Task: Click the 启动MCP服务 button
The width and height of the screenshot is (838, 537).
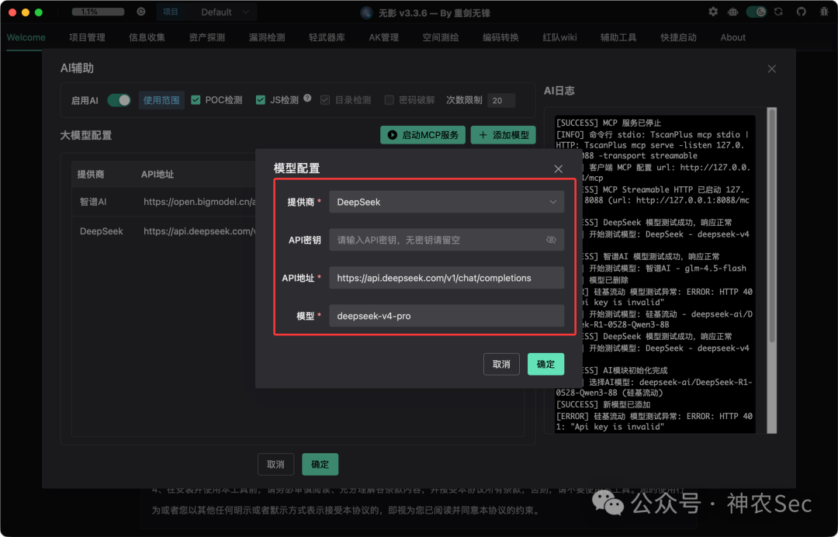Action: pos(423,135)
